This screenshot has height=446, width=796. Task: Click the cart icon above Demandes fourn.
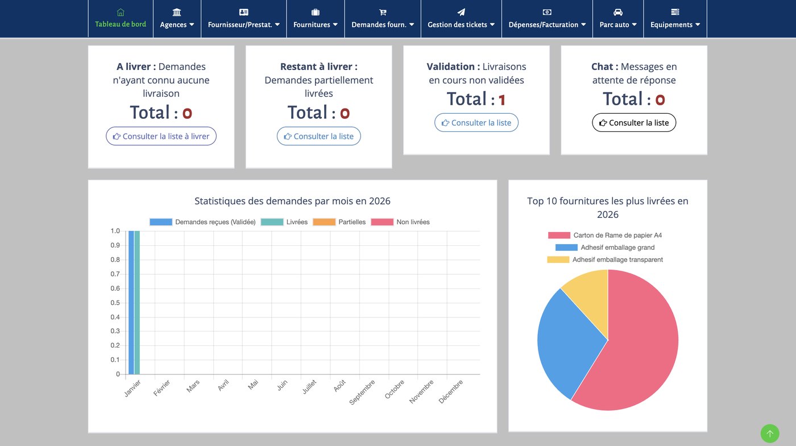pyautogui.click(x=383, y=12)
